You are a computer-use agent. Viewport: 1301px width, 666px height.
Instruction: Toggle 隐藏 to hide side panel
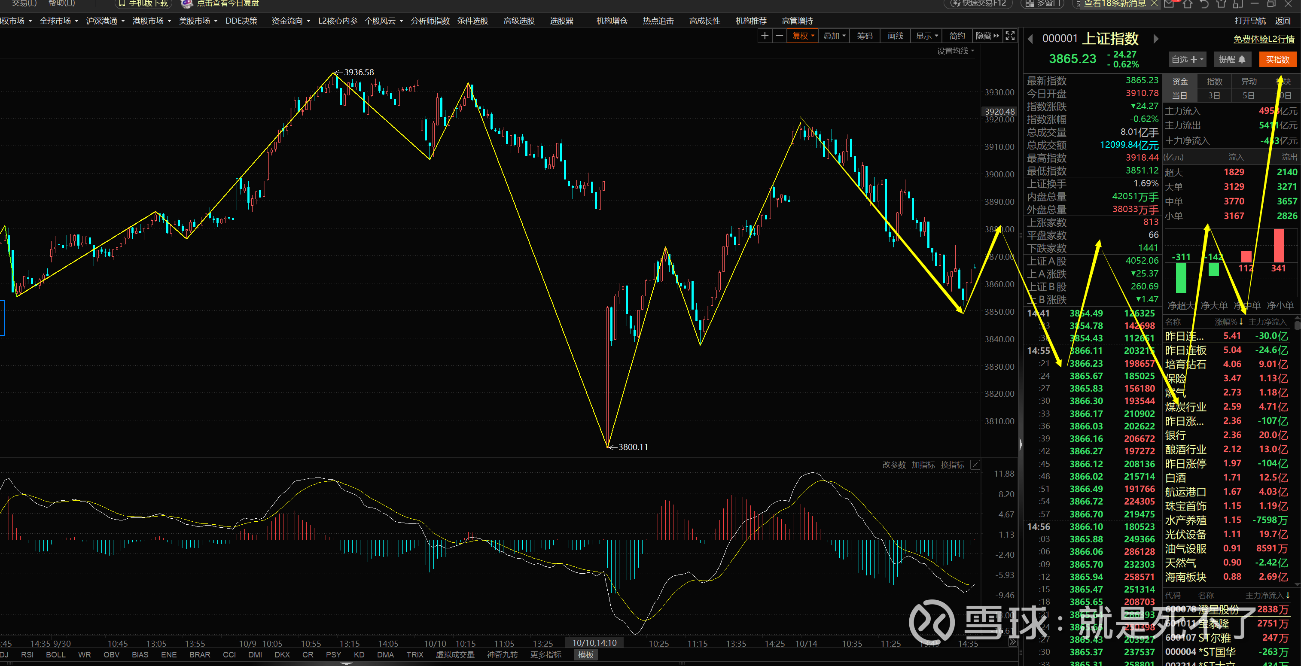(x=987, y=36)
